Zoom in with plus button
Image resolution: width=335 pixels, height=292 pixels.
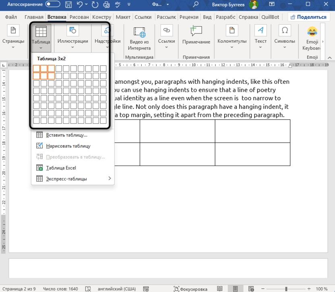[x=309, y=289]
